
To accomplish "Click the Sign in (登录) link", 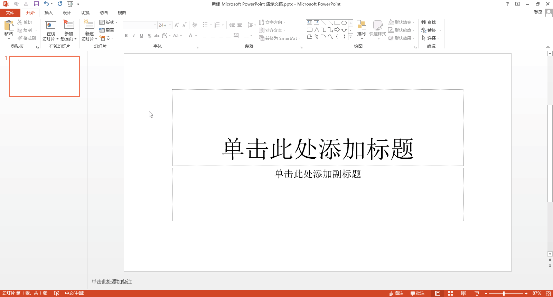I will click(x=538, y=12).
